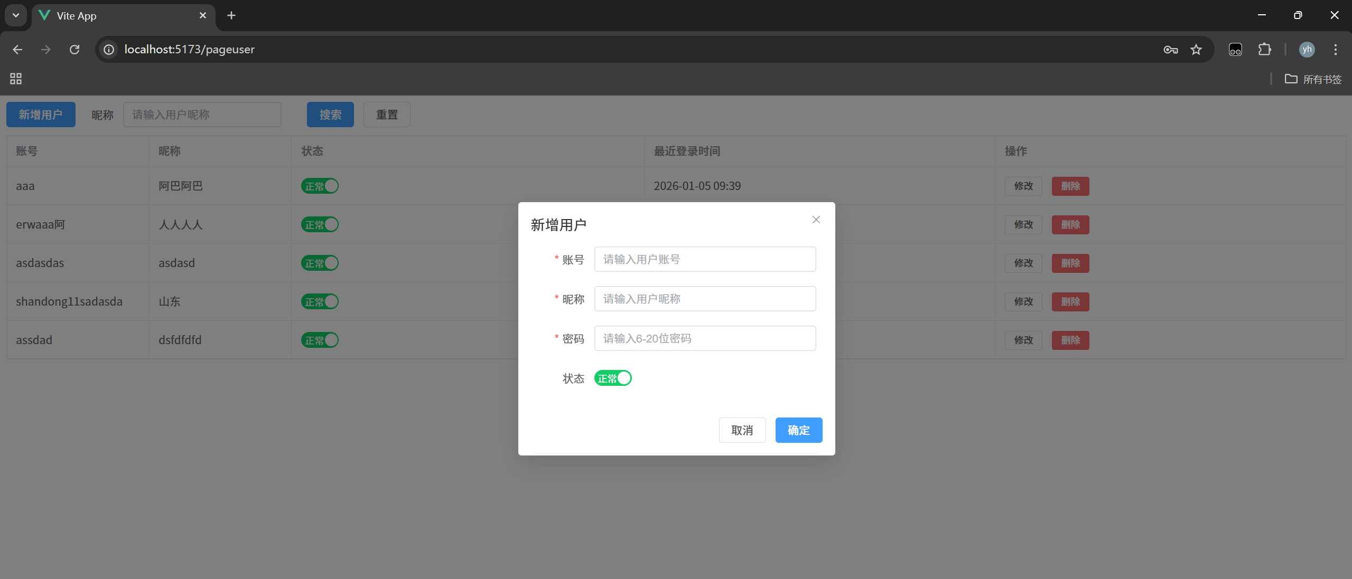Open a new browser tab
This screenshot has width=1352, height=579.
point(231,15)
